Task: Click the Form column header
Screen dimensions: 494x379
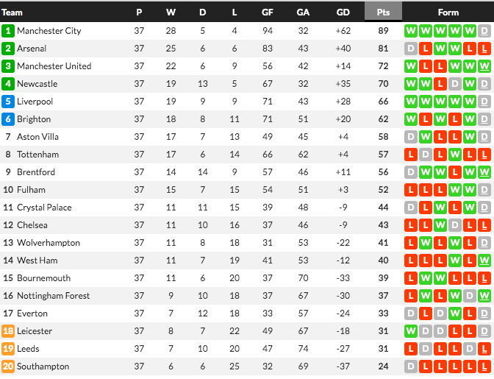Action: coord(448,13)
